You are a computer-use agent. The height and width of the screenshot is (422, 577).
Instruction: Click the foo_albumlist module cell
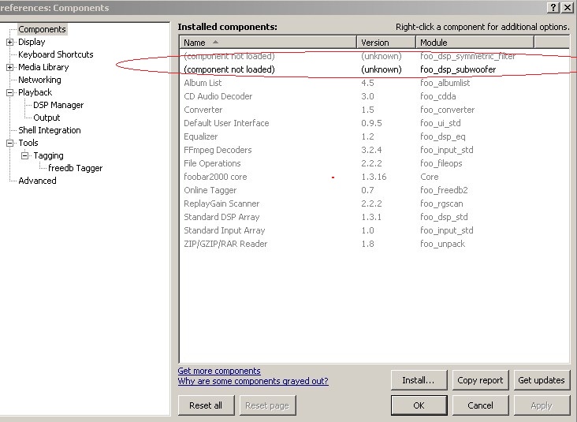(445, 83)
